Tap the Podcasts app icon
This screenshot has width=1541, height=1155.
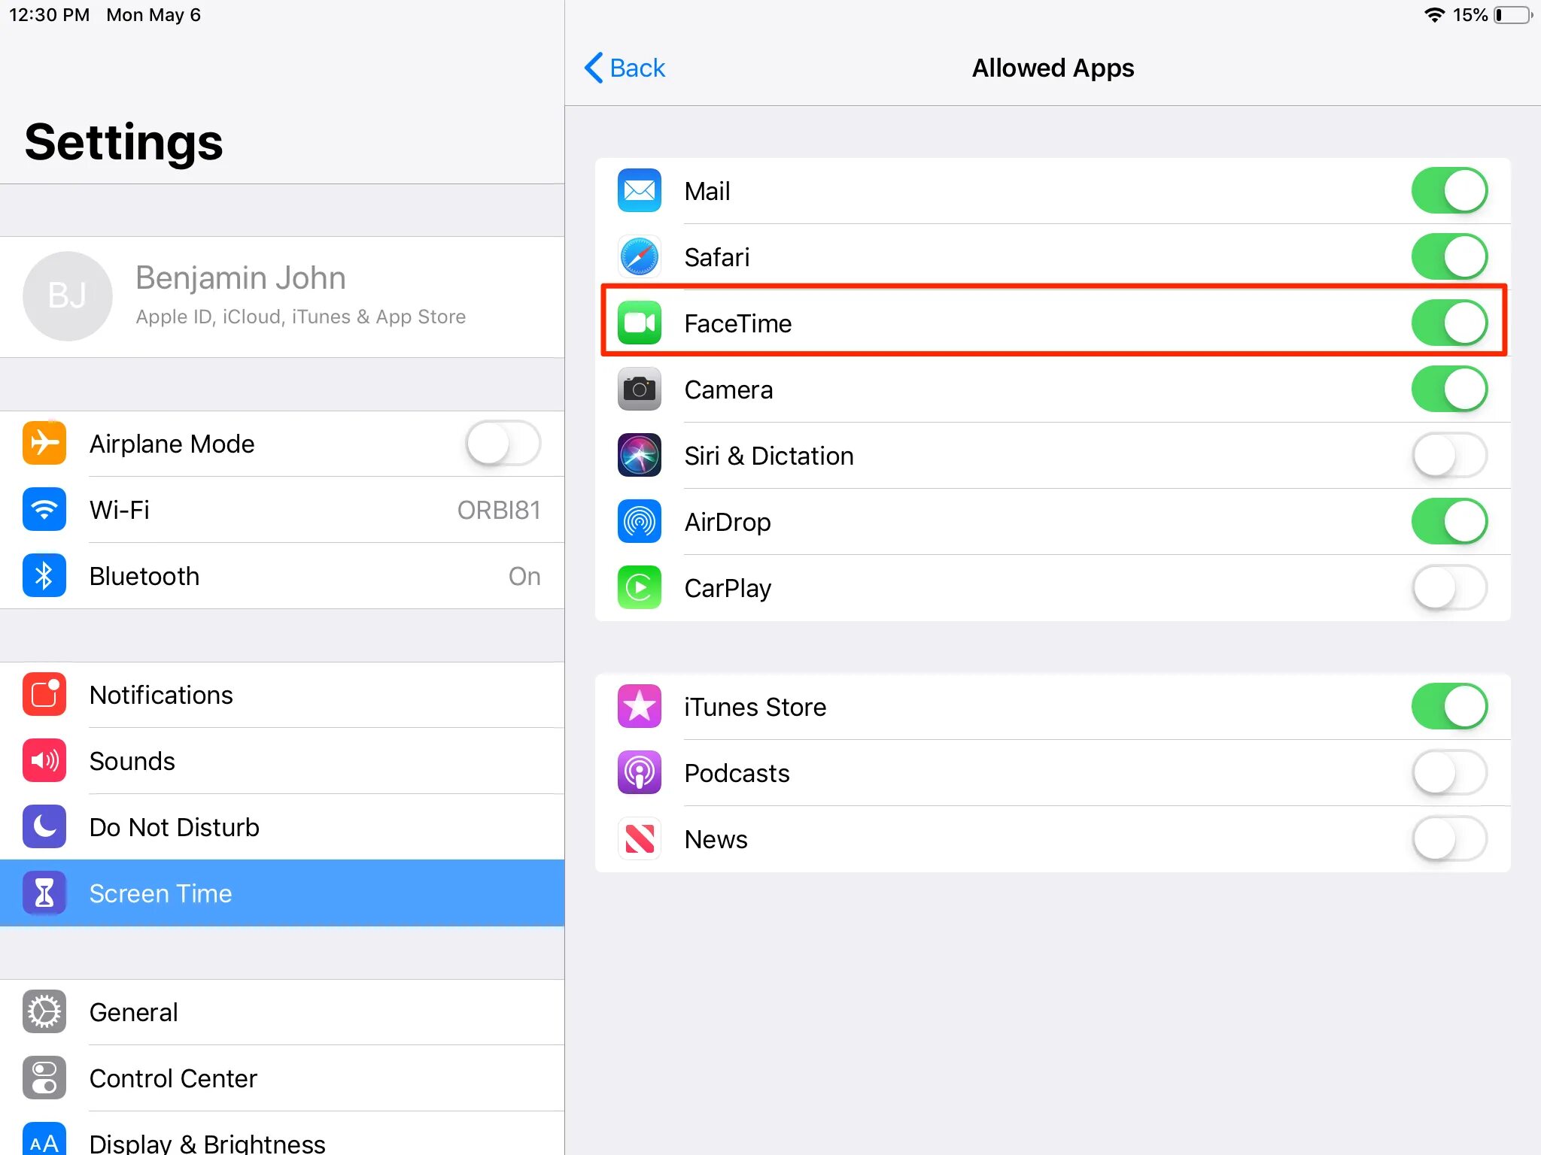tap(639, 773)
